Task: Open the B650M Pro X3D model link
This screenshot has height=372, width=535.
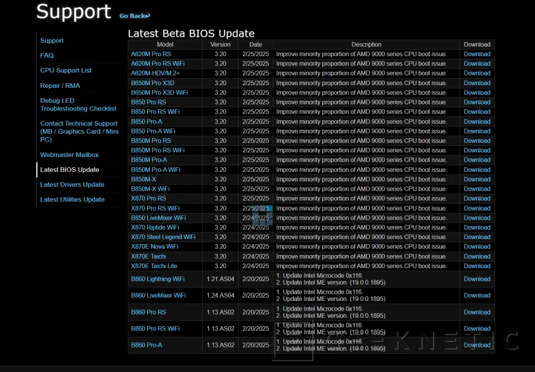Action: (x=152, y=83)
